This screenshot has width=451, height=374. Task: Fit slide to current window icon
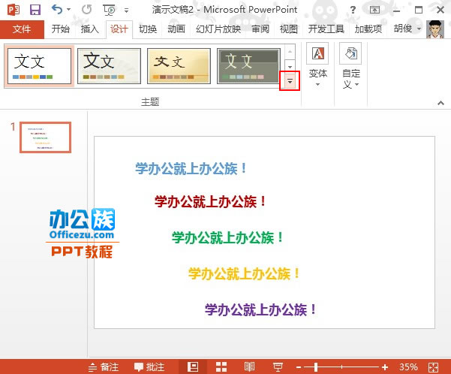[433, 367]
